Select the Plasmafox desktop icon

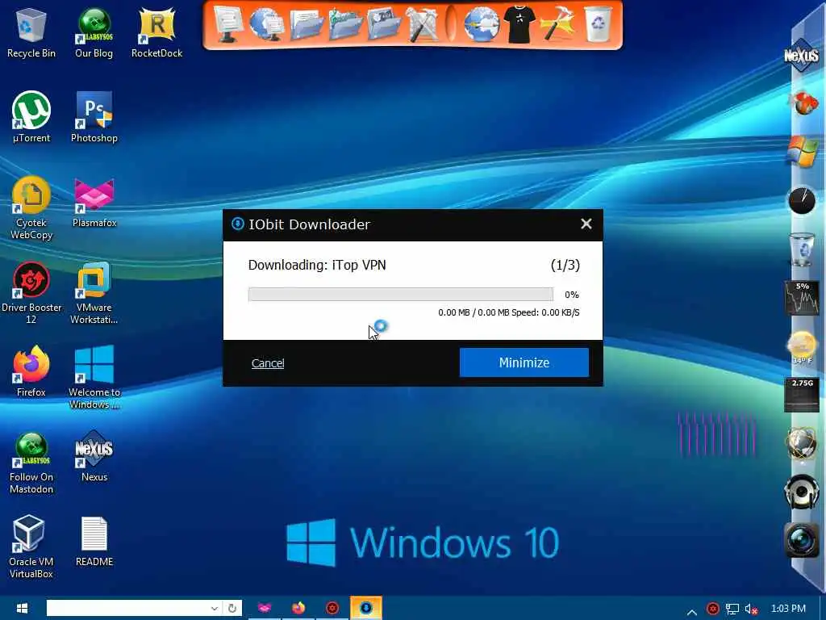(x=94, y=203)
